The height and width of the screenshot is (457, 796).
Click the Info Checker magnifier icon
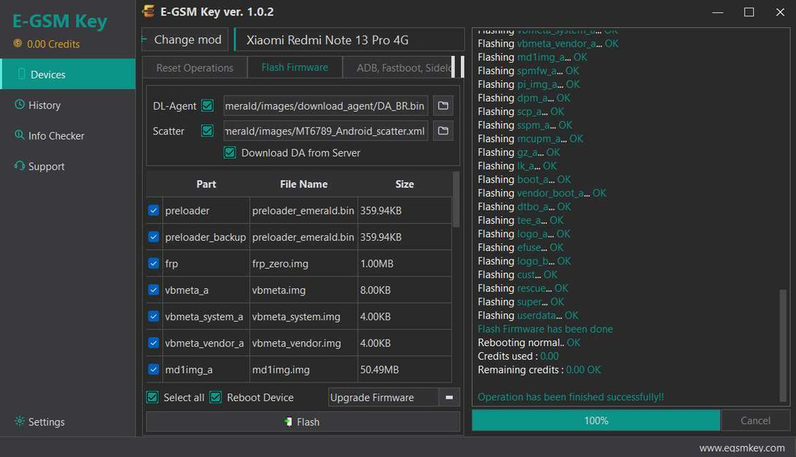click(19, 135)
